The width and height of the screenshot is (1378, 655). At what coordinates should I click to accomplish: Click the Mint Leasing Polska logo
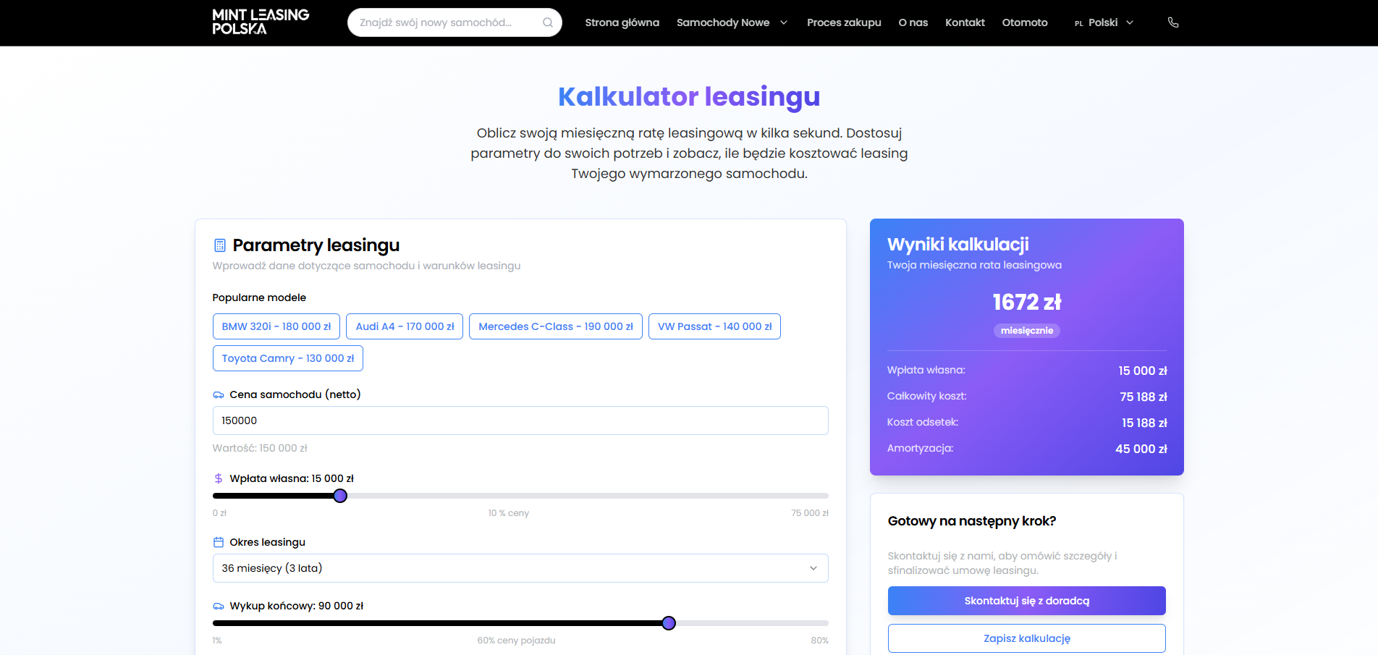pyautogui.click(x=261, y=22)
